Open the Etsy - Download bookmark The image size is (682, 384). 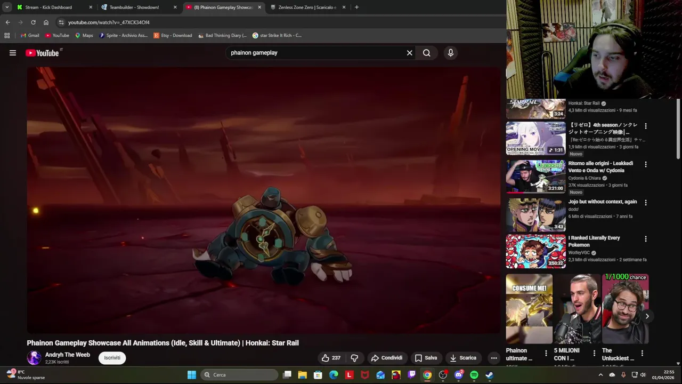click(x=173, y=35)
